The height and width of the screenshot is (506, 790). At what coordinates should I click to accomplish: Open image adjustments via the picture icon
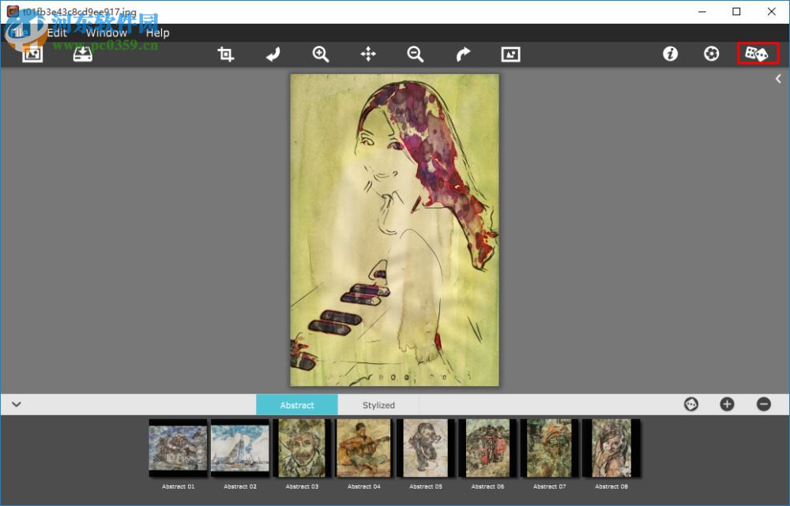pyautogui.click(x=510, y=54)
